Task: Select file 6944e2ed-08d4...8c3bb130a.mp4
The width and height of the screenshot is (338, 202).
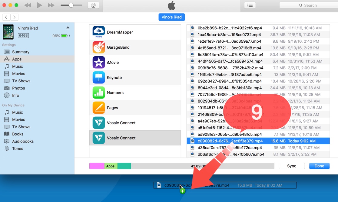Action: point(258,88)
